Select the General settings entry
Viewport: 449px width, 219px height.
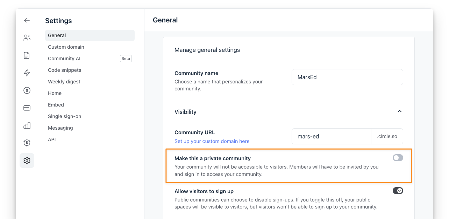point(57,35)
